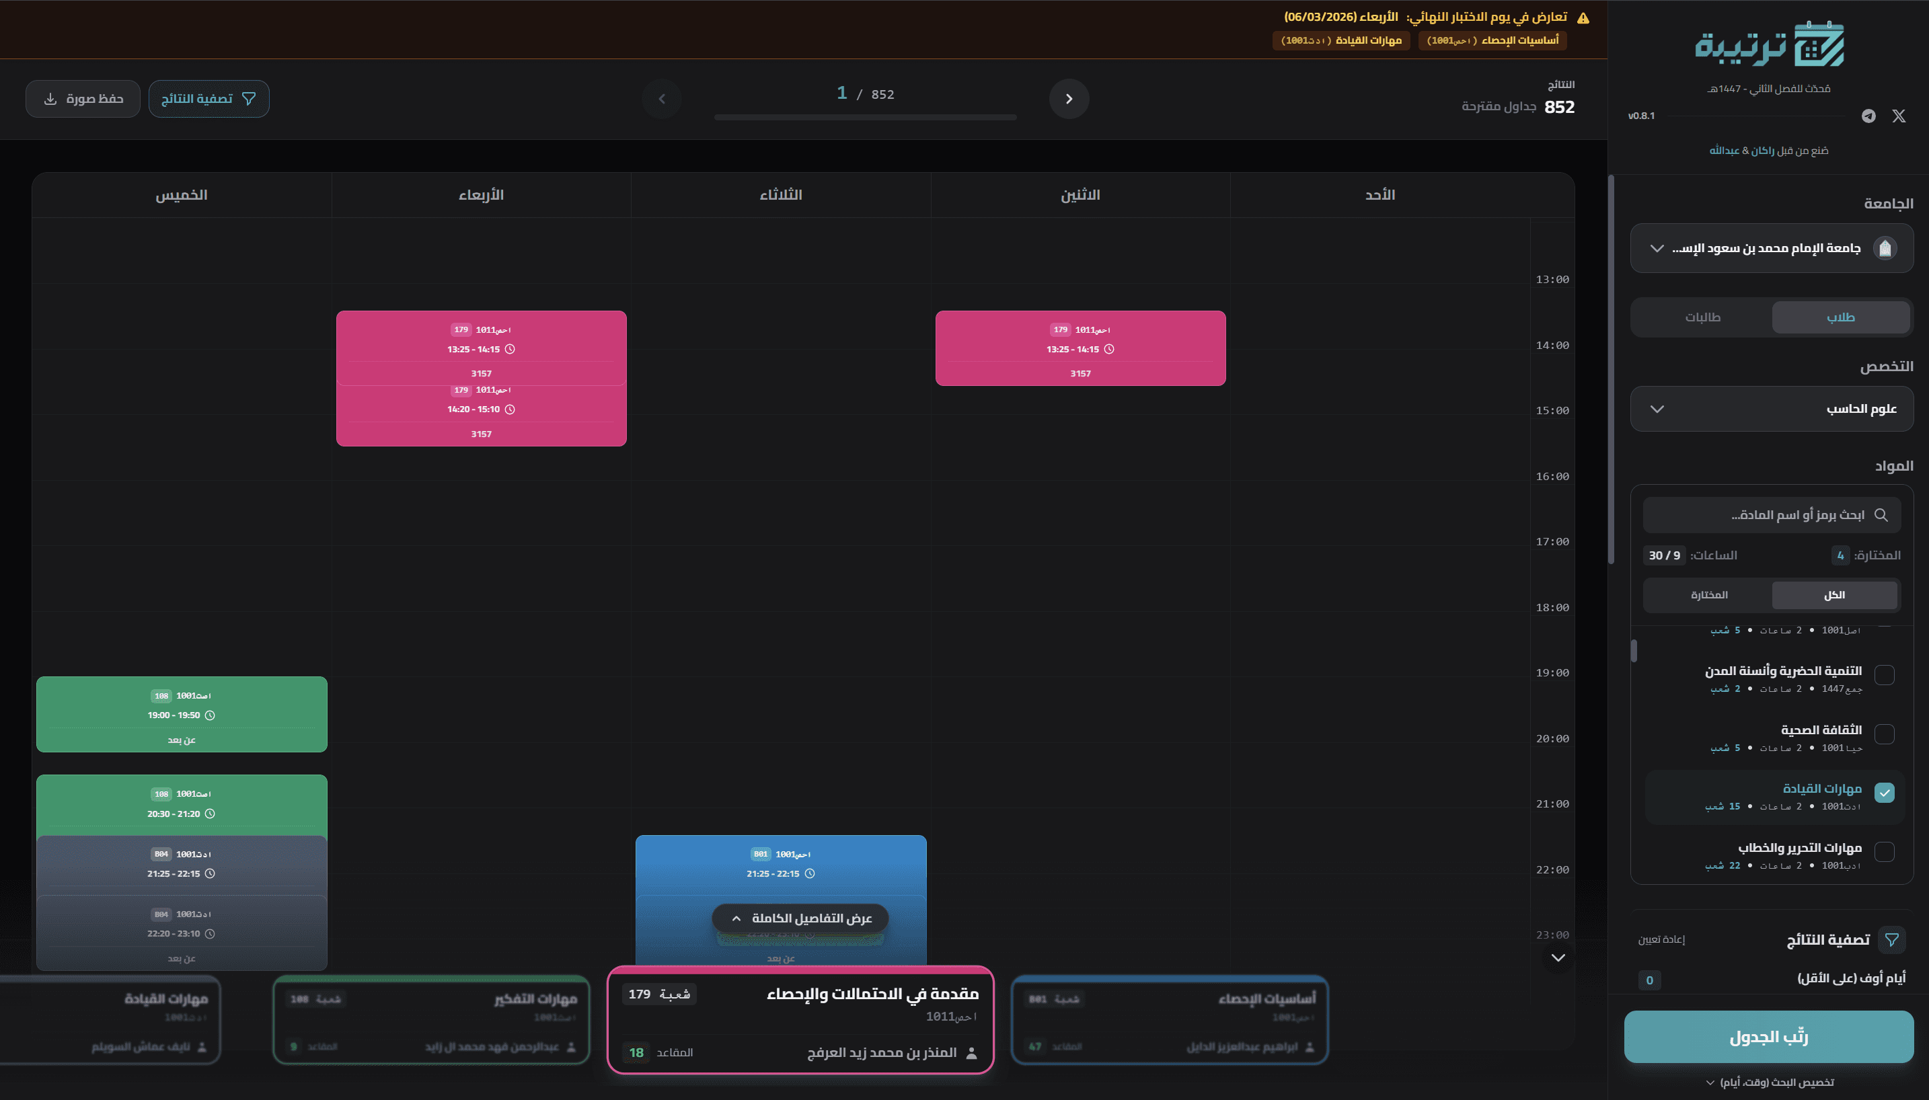Click the funnel icon beside sidebar تصفية النتائج
Screen dimensions: 1929x1100
tap(1892, 939)
